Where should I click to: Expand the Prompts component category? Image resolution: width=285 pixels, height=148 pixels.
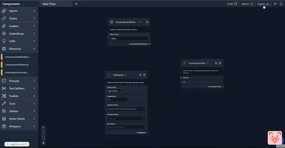[19, 81]
